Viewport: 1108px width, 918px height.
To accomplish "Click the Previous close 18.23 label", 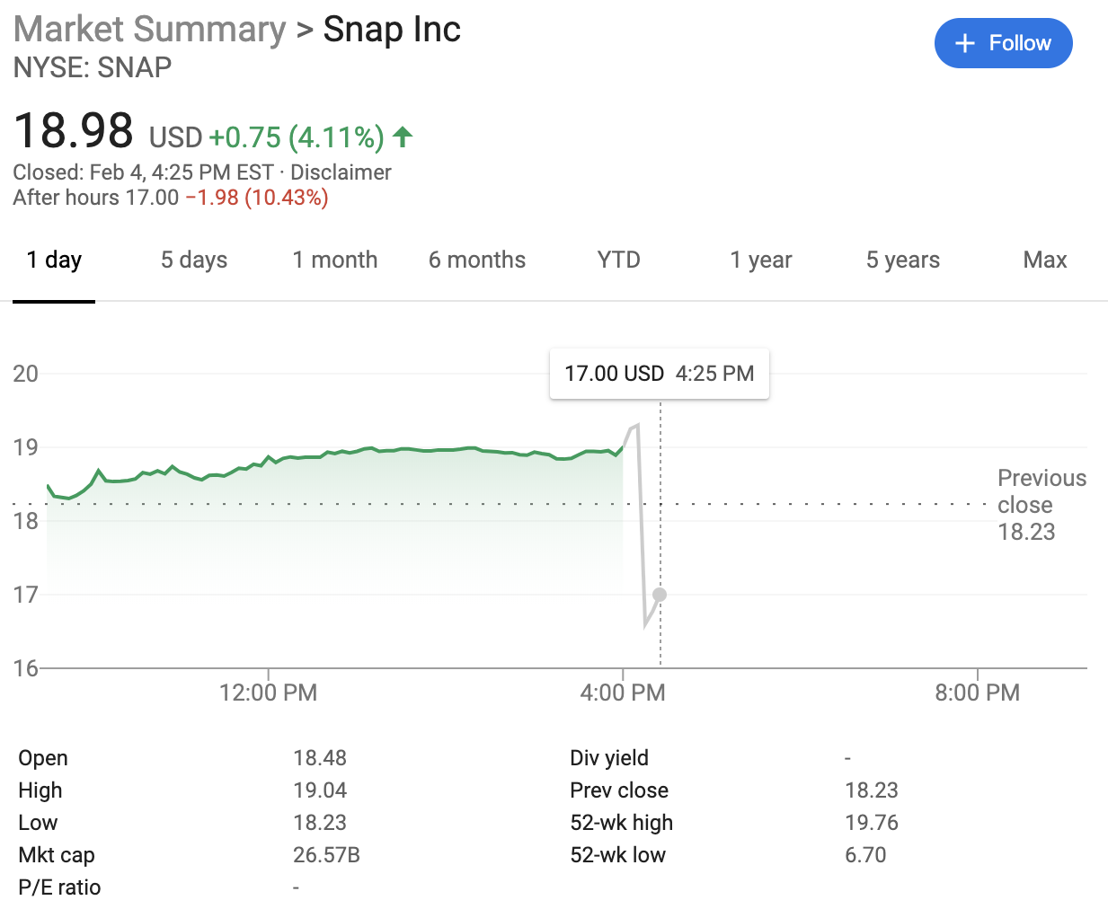I will tap(1041, 505).
